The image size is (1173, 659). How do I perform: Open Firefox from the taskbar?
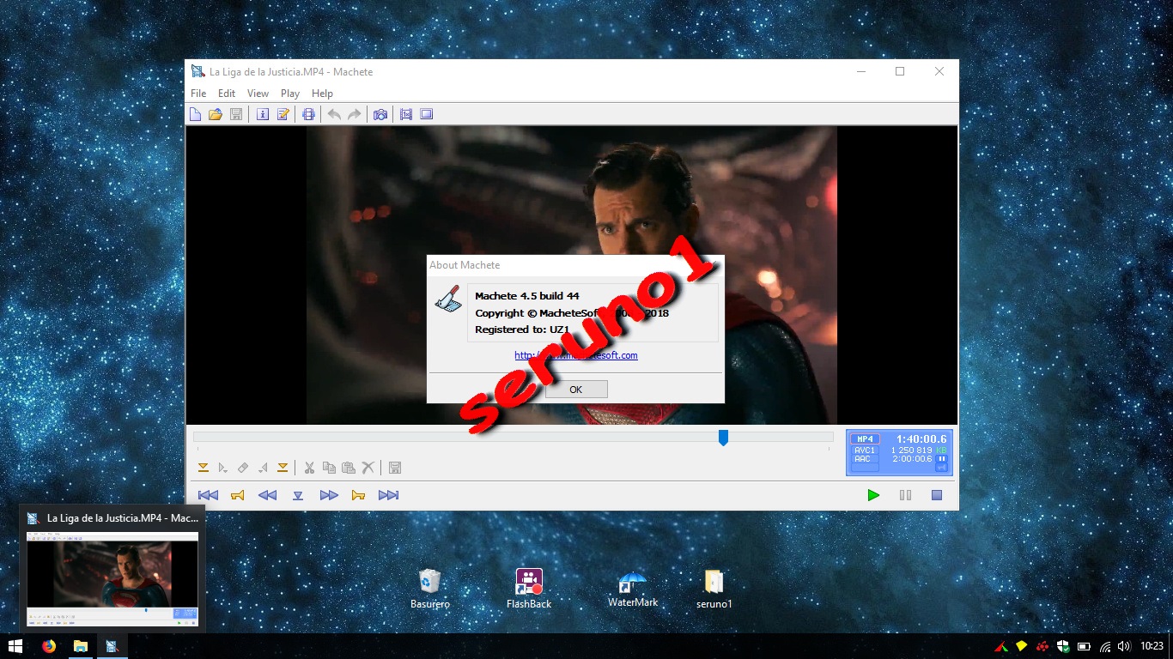pyautogui.click(x=49, y=647)
